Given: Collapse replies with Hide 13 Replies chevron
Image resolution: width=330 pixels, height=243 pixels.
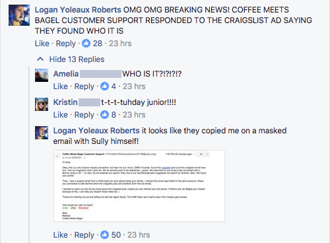Looking at the screenshot, I should click(40, 59).
